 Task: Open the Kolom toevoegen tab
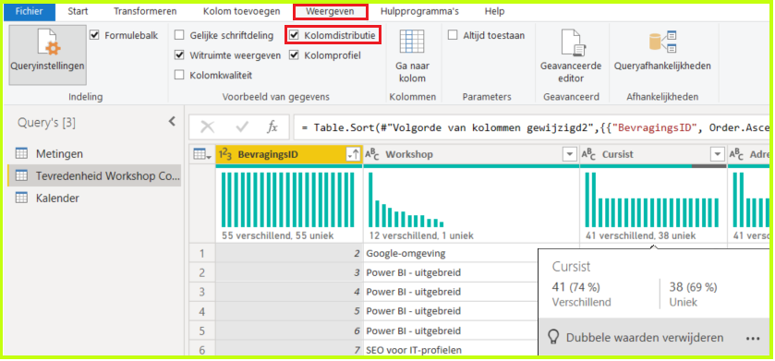pyautogui.click(x=241, y=11)
